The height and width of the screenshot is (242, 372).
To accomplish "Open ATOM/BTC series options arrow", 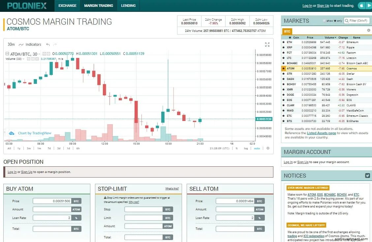I will pyautogui.click(x=39, y=54).
